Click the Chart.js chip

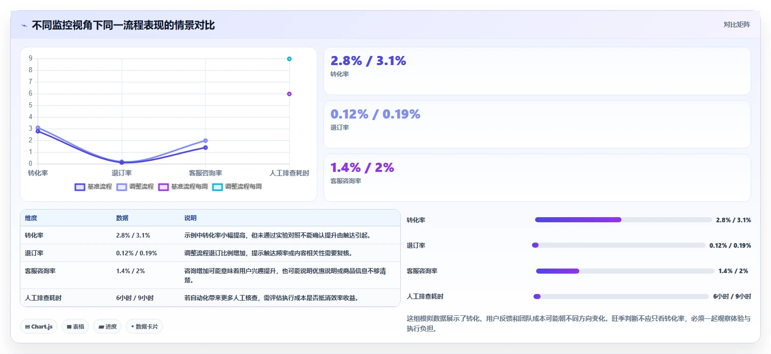click(39, 327)
